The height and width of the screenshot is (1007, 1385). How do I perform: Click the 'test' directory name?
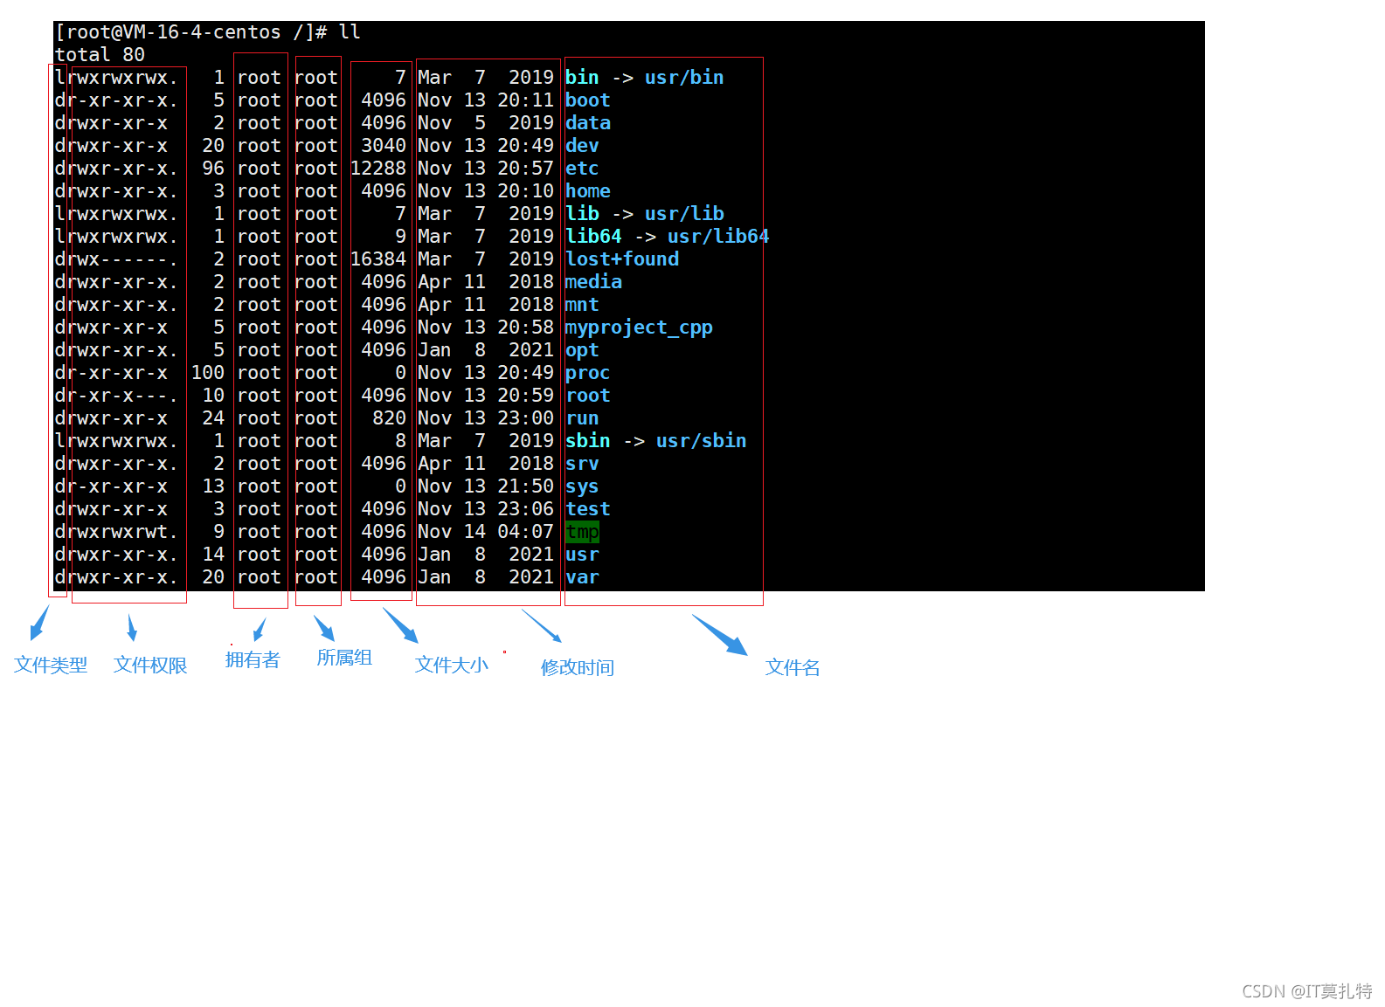click(587, 509)
